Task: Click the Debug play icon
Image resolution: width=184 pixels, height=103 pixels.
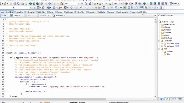Action: point(71,7)
